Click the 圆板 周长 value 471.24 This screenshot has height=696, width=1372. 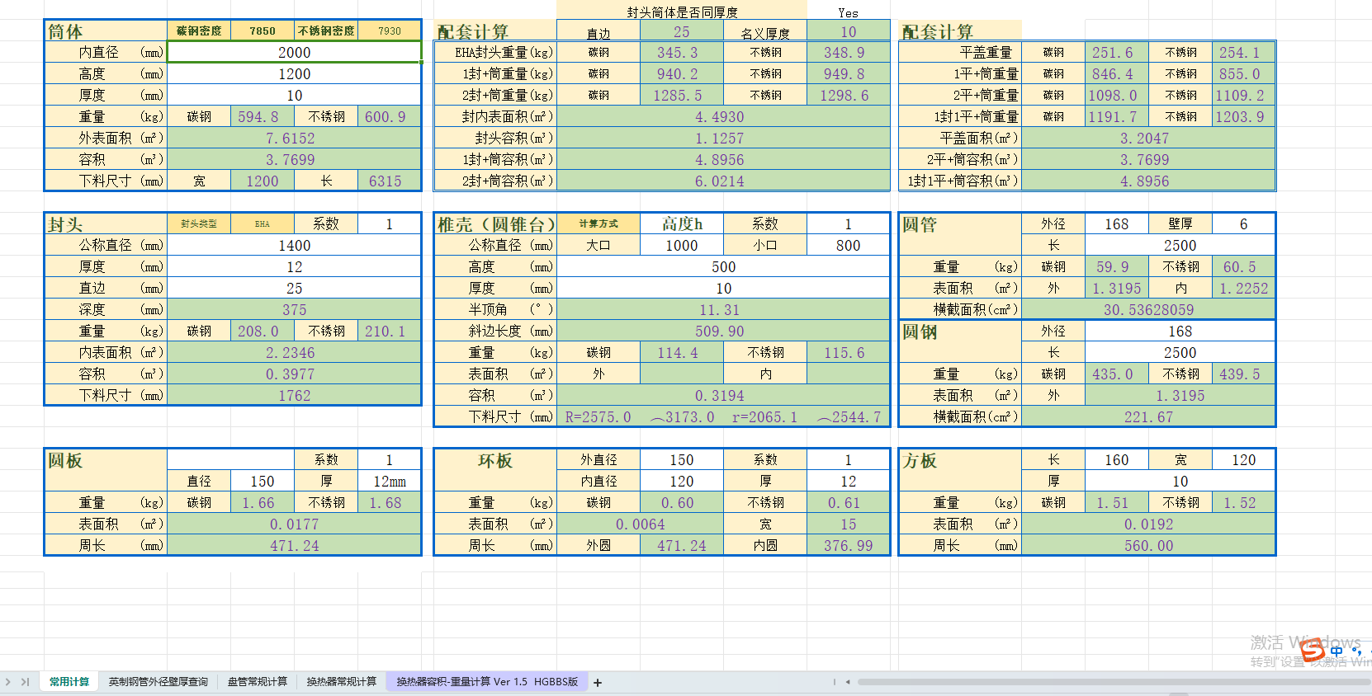[x=295, y=545]
